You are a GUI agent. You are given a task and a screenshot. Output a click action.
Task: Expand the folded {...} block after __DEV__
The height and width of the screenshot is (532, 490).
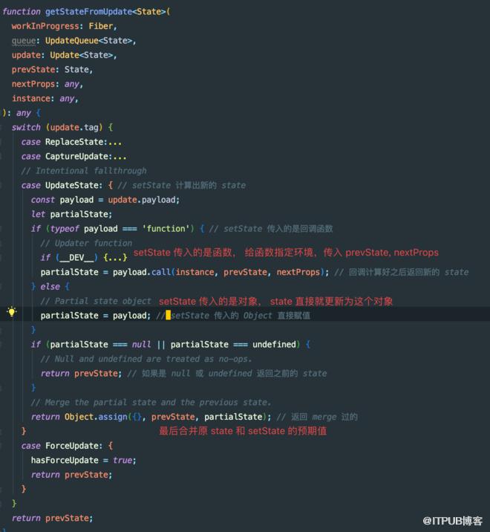(115, 258)
